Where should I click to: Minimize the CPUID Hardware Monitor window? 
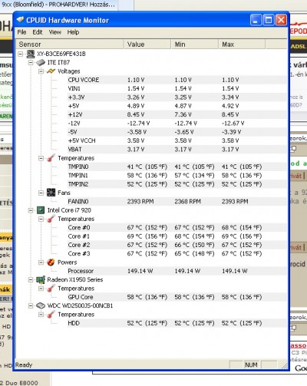(x=256, y=20)
